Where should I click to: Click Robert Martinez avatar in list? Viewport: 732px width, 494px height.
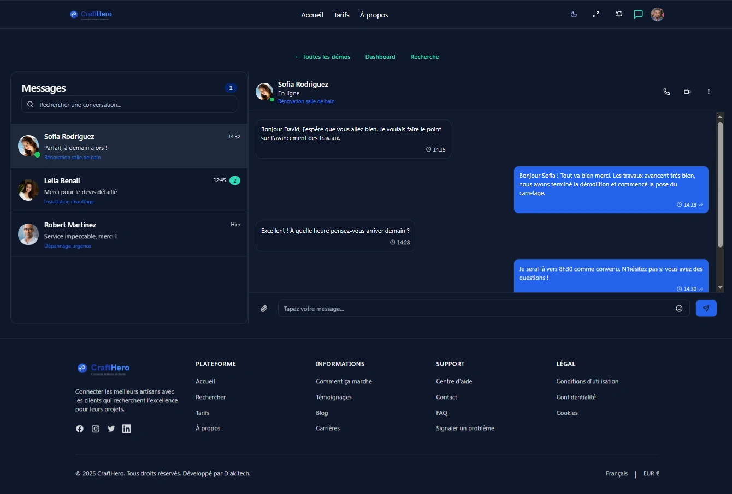[x=28, y=234]
